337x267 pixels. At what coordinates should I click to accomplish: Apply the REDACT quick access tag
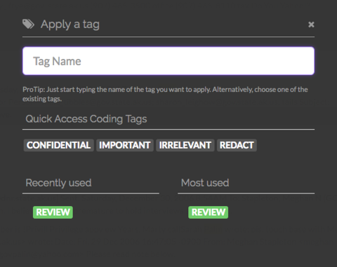[x=237, y=145]
